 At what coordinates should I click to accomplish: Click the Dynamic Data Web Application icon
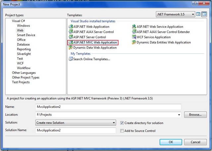(x=71, y=47)
